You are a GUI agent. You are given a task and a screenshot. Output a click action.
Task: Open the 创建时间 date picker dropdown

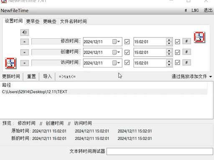click(116, 52)
